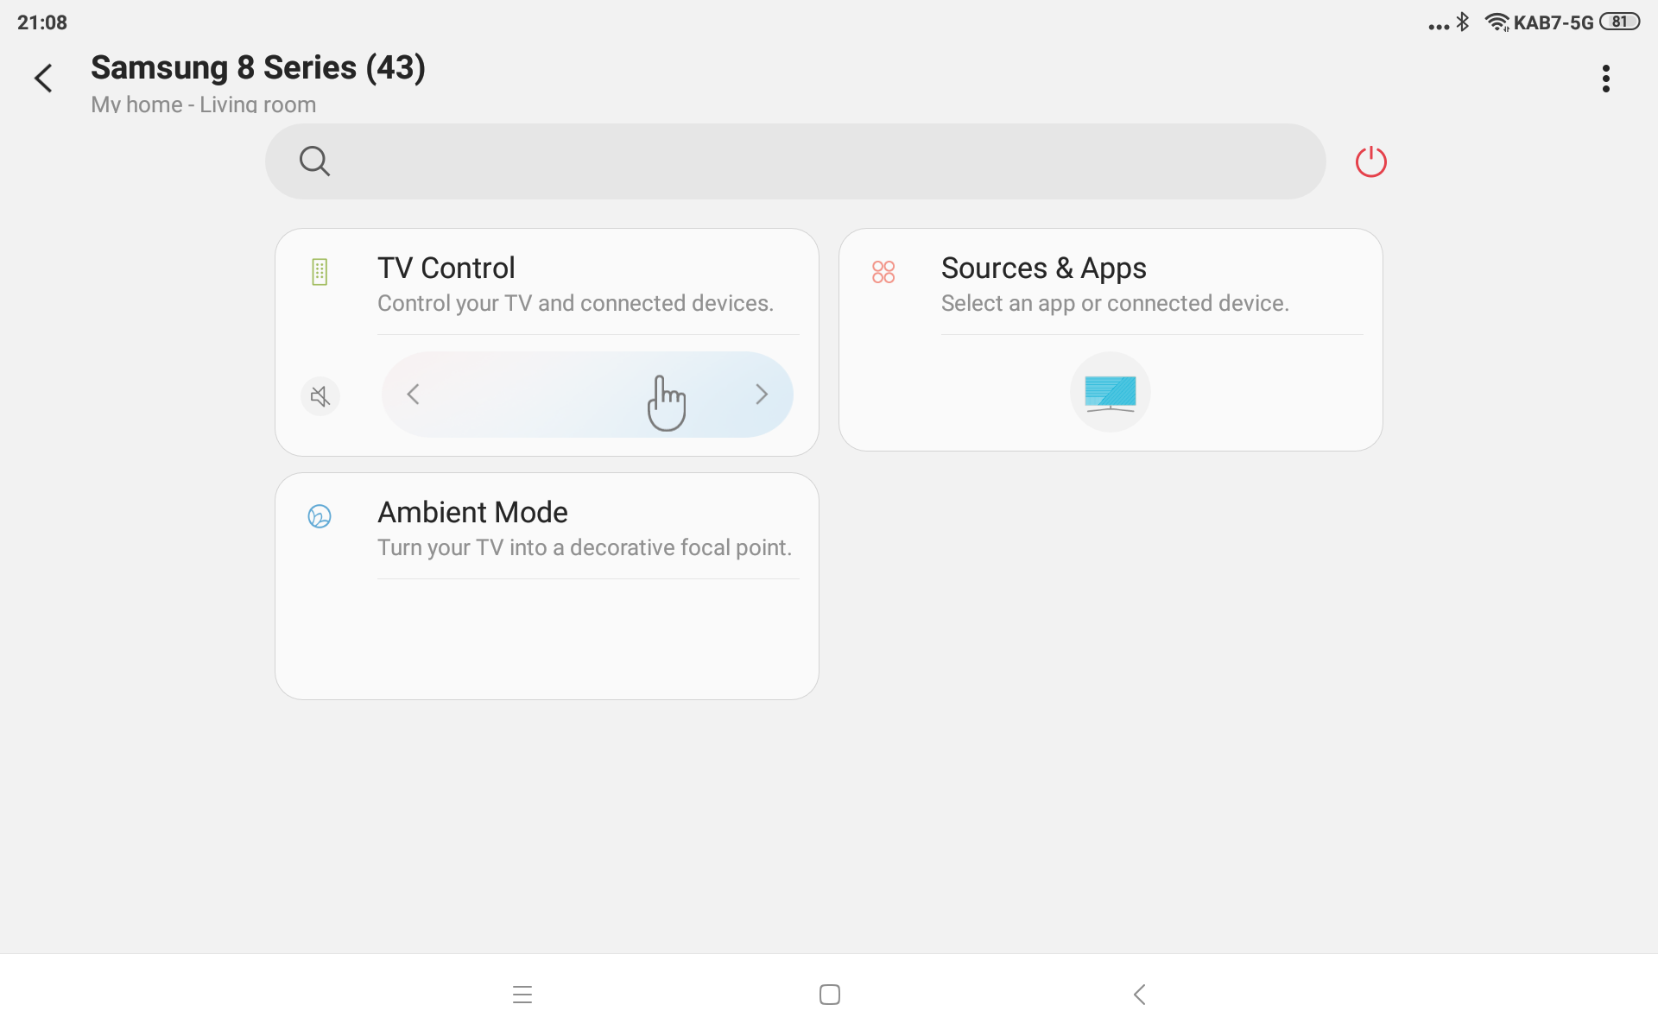This screenshot has height=1036, width=1658.
Task: Open the TV Control card title
Action: (446, 268)
